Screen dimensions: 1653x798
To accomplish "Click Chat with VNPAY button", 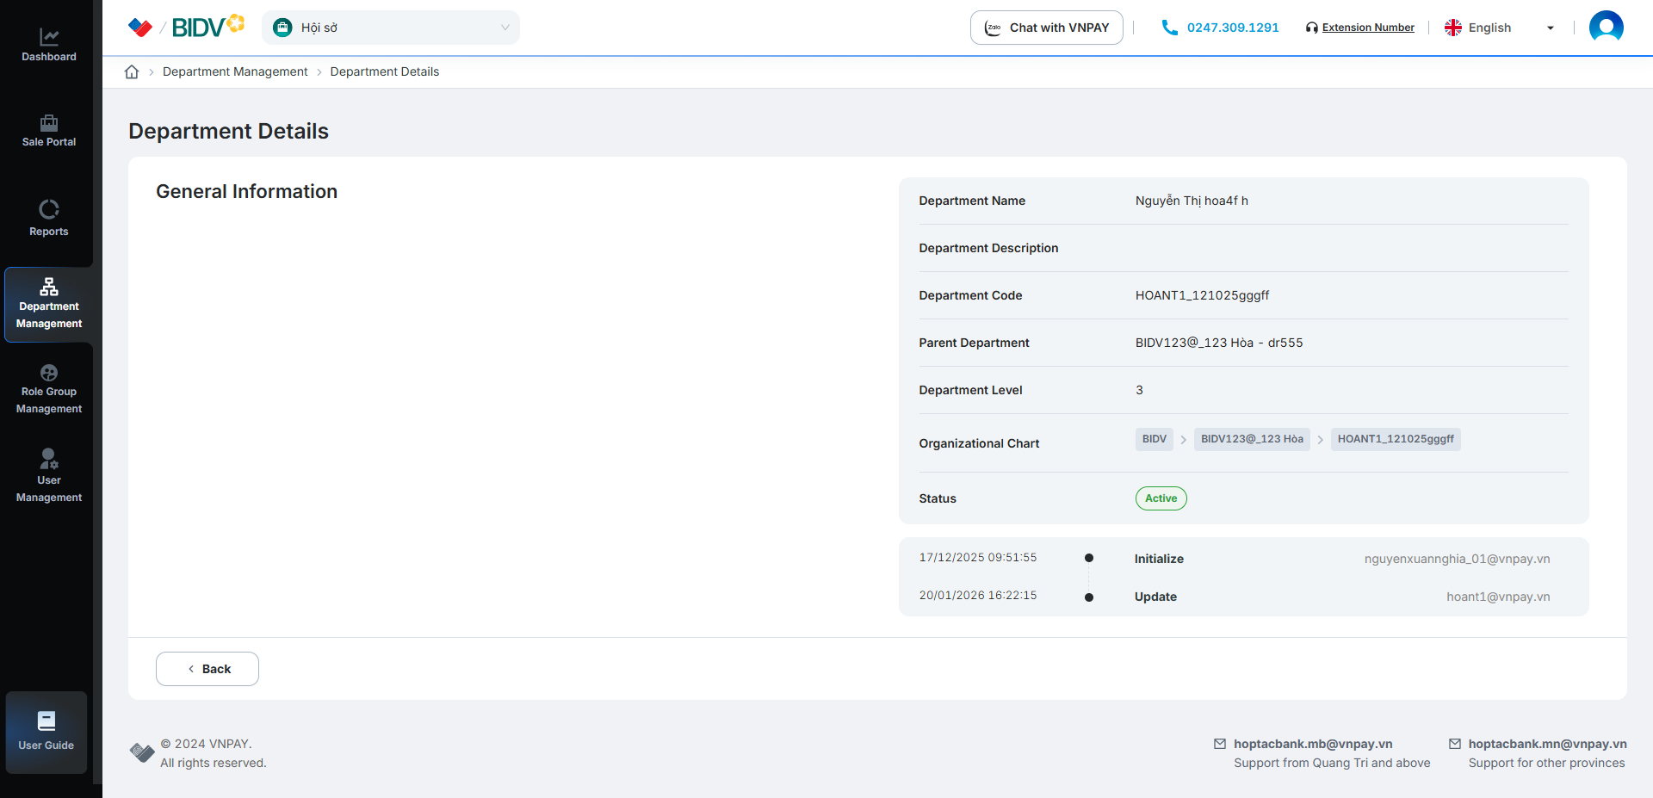I will pyautogui.click(x=1046, y=28).
